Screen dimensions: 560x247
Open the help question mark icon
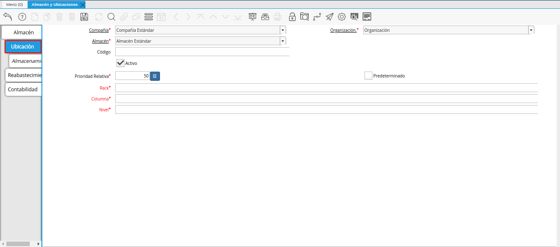click(22, 17)
